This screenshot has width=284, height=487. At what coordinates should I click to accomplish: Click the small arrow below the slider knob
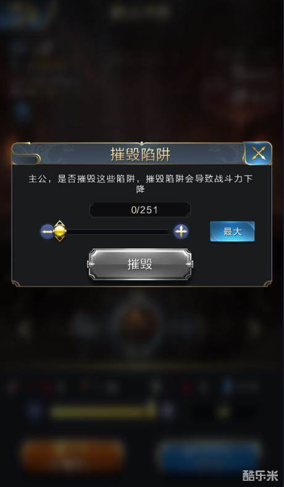pyautogui.click(x=59, y=239)
